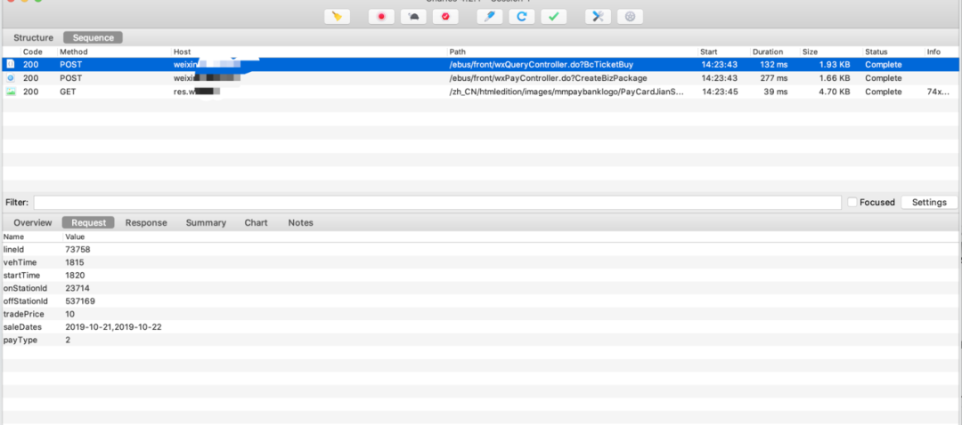This screenshot has width=962, height=425.
Task: Sort by the Method column header
Action: pyautogui.click(x=74, y=52)
